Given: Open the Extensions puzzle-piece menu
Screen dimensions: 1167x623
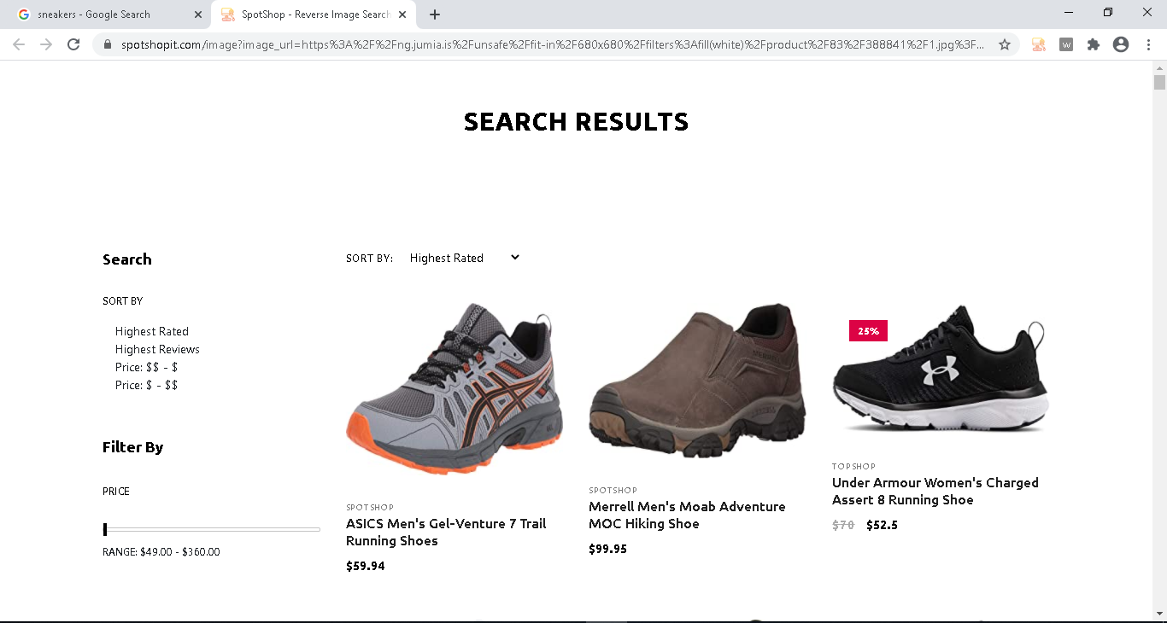Looking at the screenshot, I should pyautogui.click(x=1093, y=44).
